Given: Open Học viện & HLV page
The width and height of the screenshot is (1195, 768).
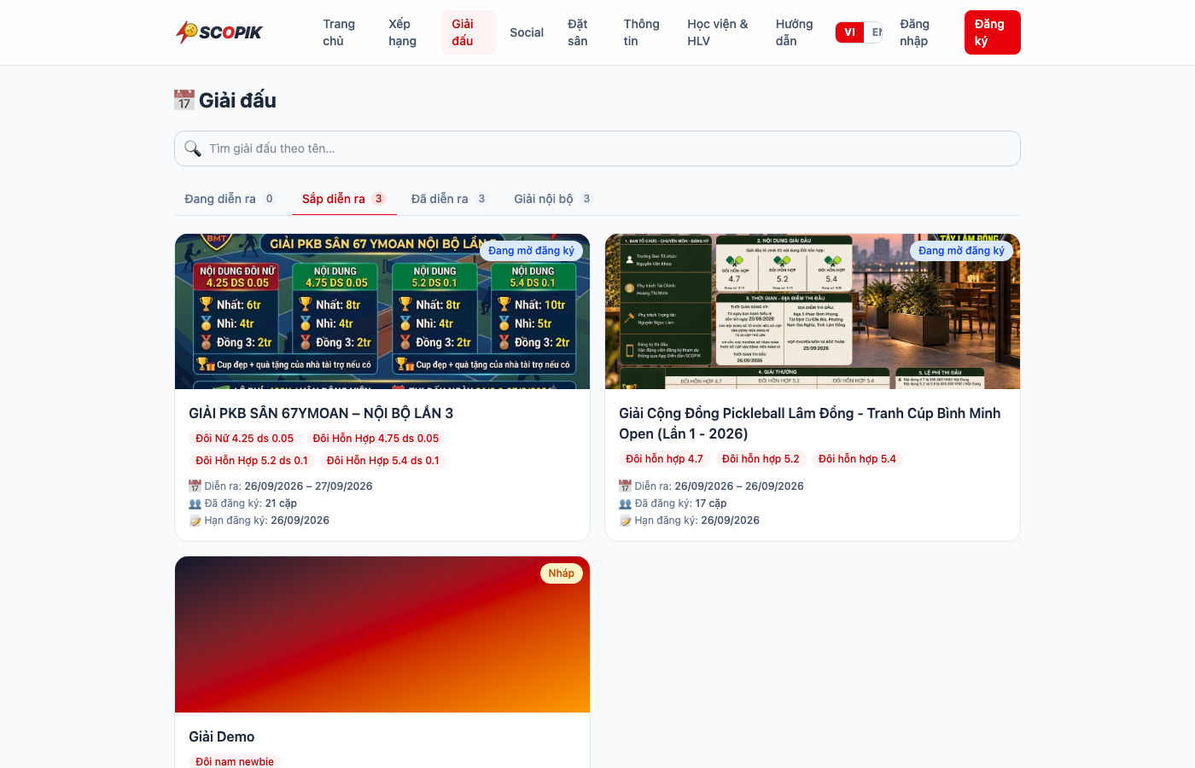Looking at the screenshot, I should click(x=718, y=32).
